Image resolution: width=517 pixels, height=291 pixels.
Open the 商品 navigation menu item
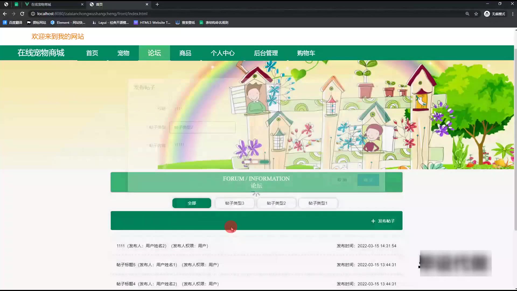(185, 53)
